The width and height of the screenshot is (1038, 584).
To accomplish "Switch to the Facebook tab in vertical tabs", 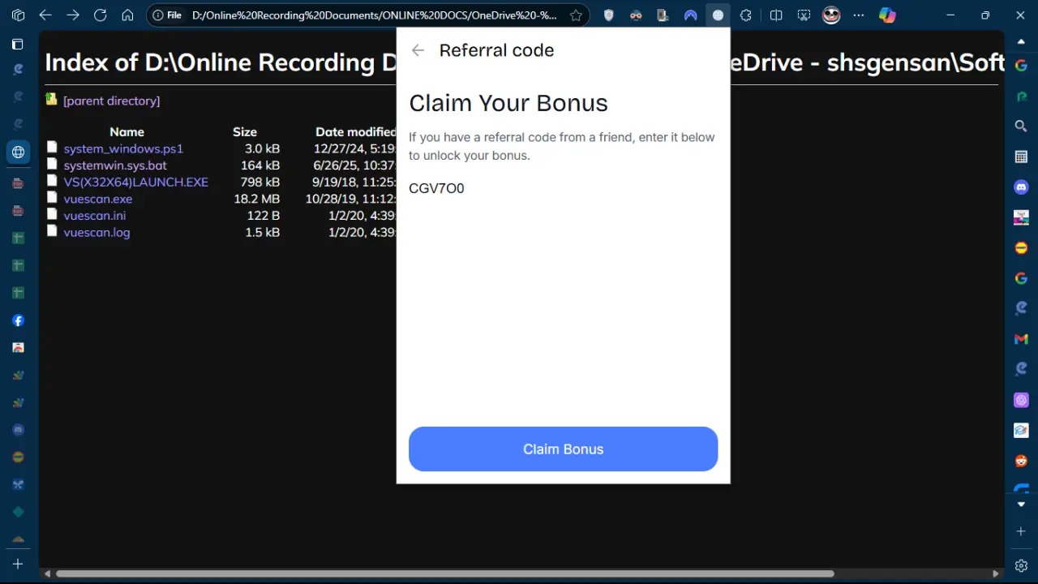I will 18,320.
